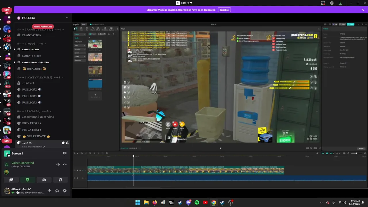Open the HOLDEM server dropdown menu
The width and height of the screenshot is (368, 207).
[x=67, y=18]
